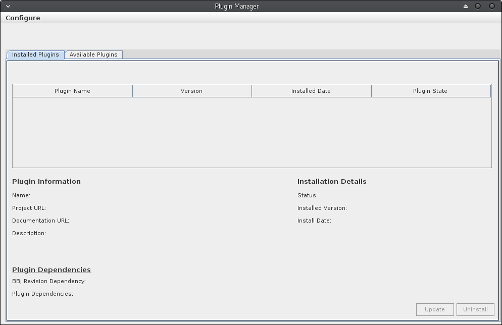Click the Project URL label
The width and height of the screenshot is (502, 325).
tap(29, 208)
